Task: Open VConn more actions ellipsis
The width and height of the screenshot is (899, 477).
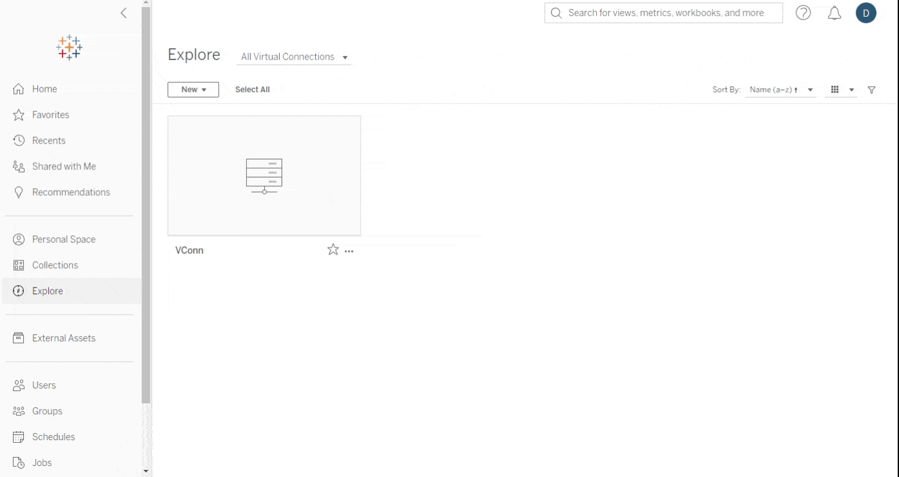Action: [349, 251]
